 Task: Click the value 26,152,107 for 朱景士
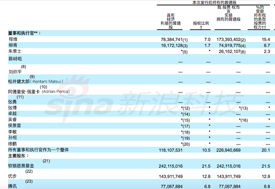(229, 51)
